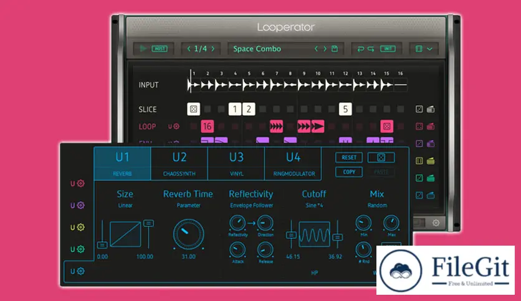Clear row with blue eraser icon
This screenshot has width=521, height=301.
pos(431,195)
